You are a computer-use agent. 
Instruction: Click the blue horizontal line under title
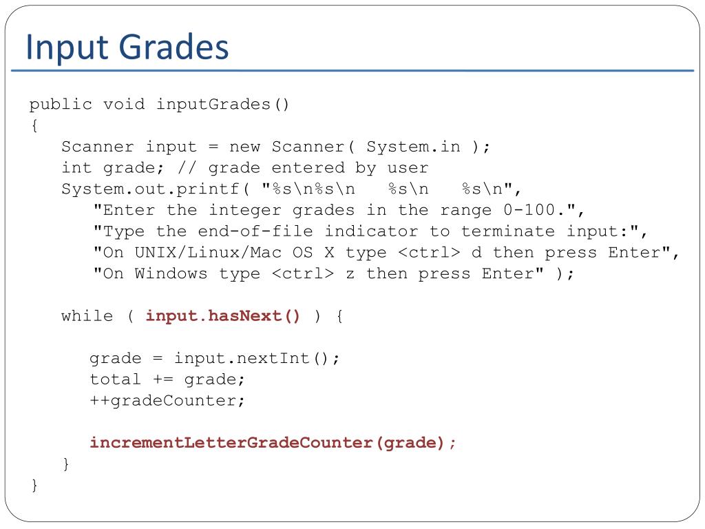tap(352, 71)
